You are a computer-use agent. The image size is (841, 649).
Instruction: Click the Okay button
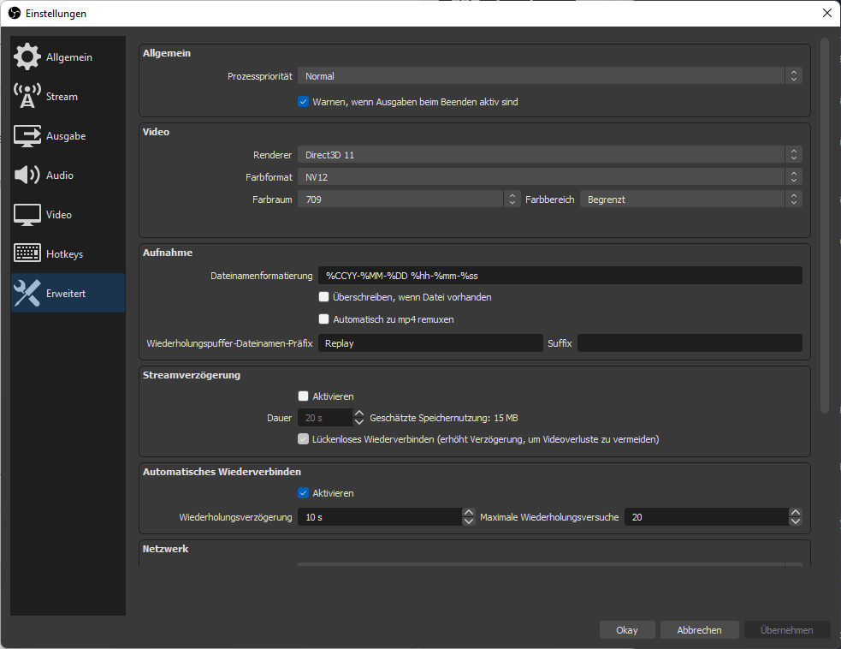tap(627, 629)
